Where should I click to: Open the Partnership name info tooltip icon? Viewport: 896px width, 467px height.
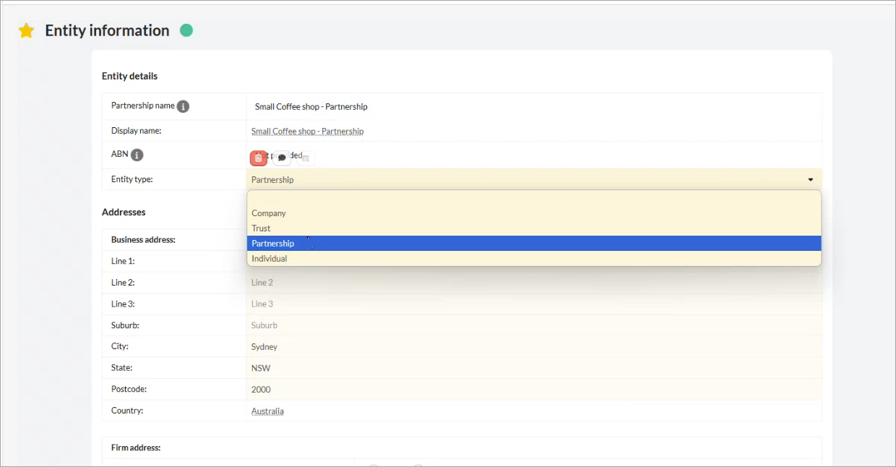tap(184, 106)
